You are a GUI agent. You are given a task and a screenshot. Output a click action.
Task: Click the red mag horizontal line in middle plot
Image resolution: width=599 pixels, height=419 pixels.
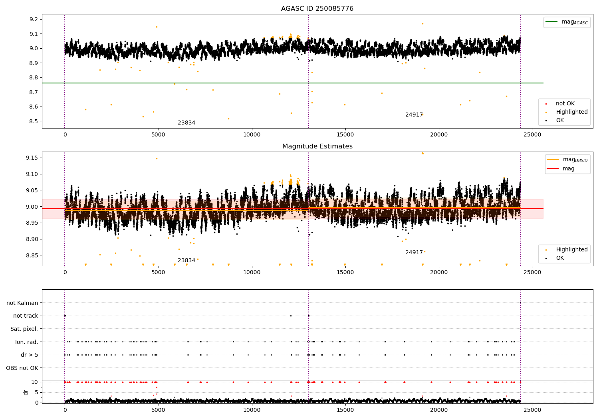292,209
